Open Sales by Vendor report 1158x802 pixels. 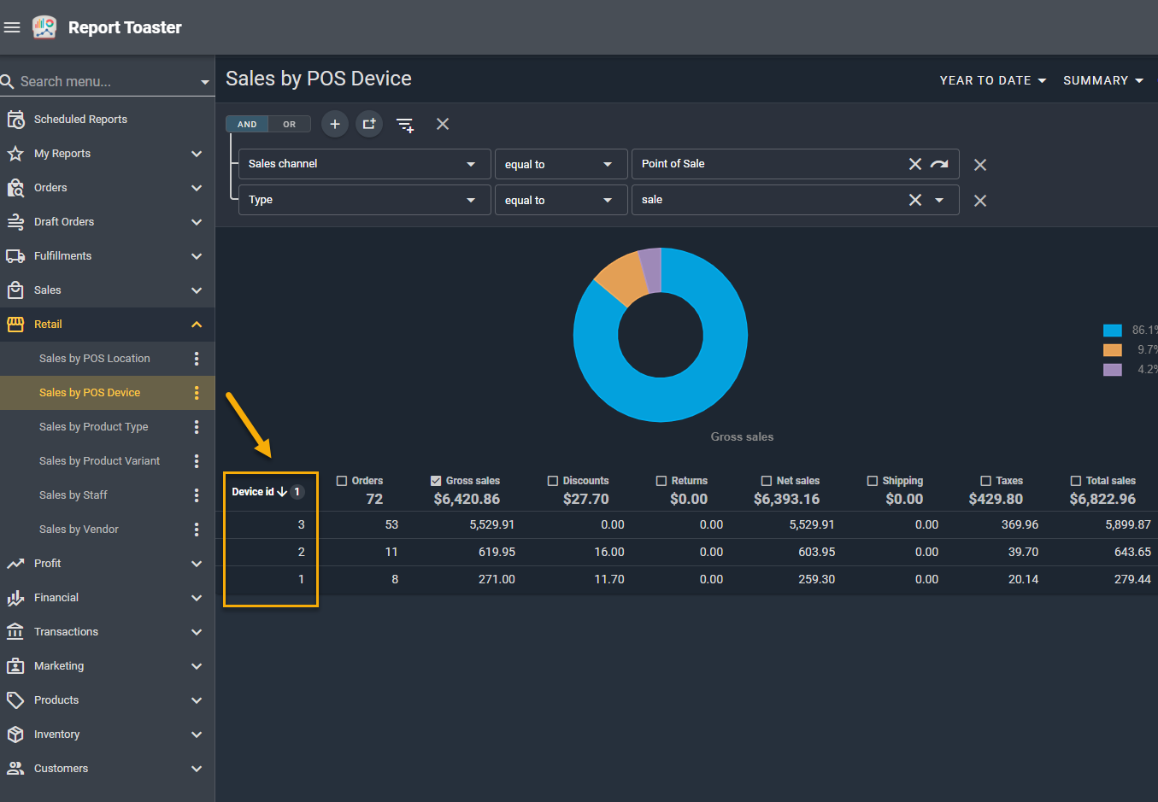pos(79,530)
